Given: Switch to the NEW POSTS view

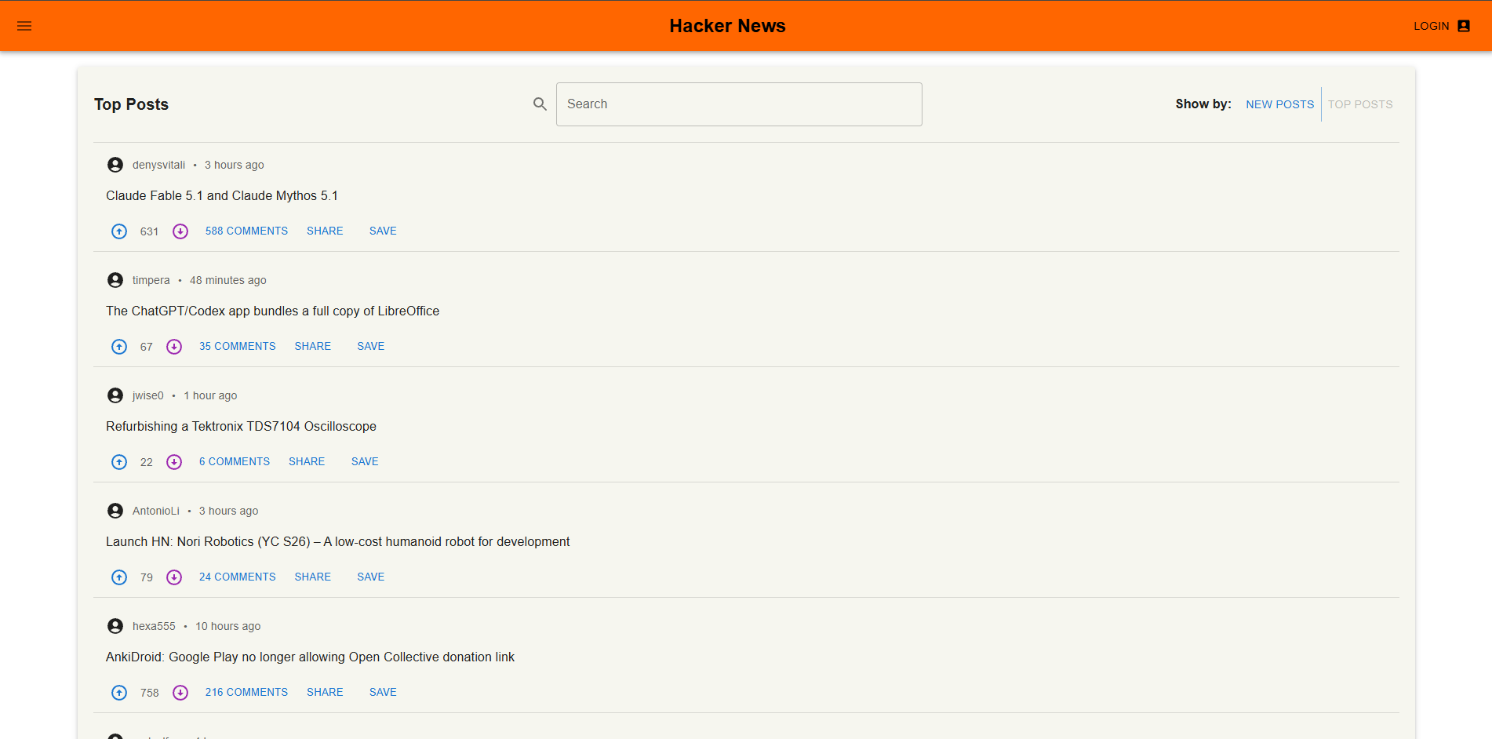Looking at the screenshot, I should tap(1279, 104).
